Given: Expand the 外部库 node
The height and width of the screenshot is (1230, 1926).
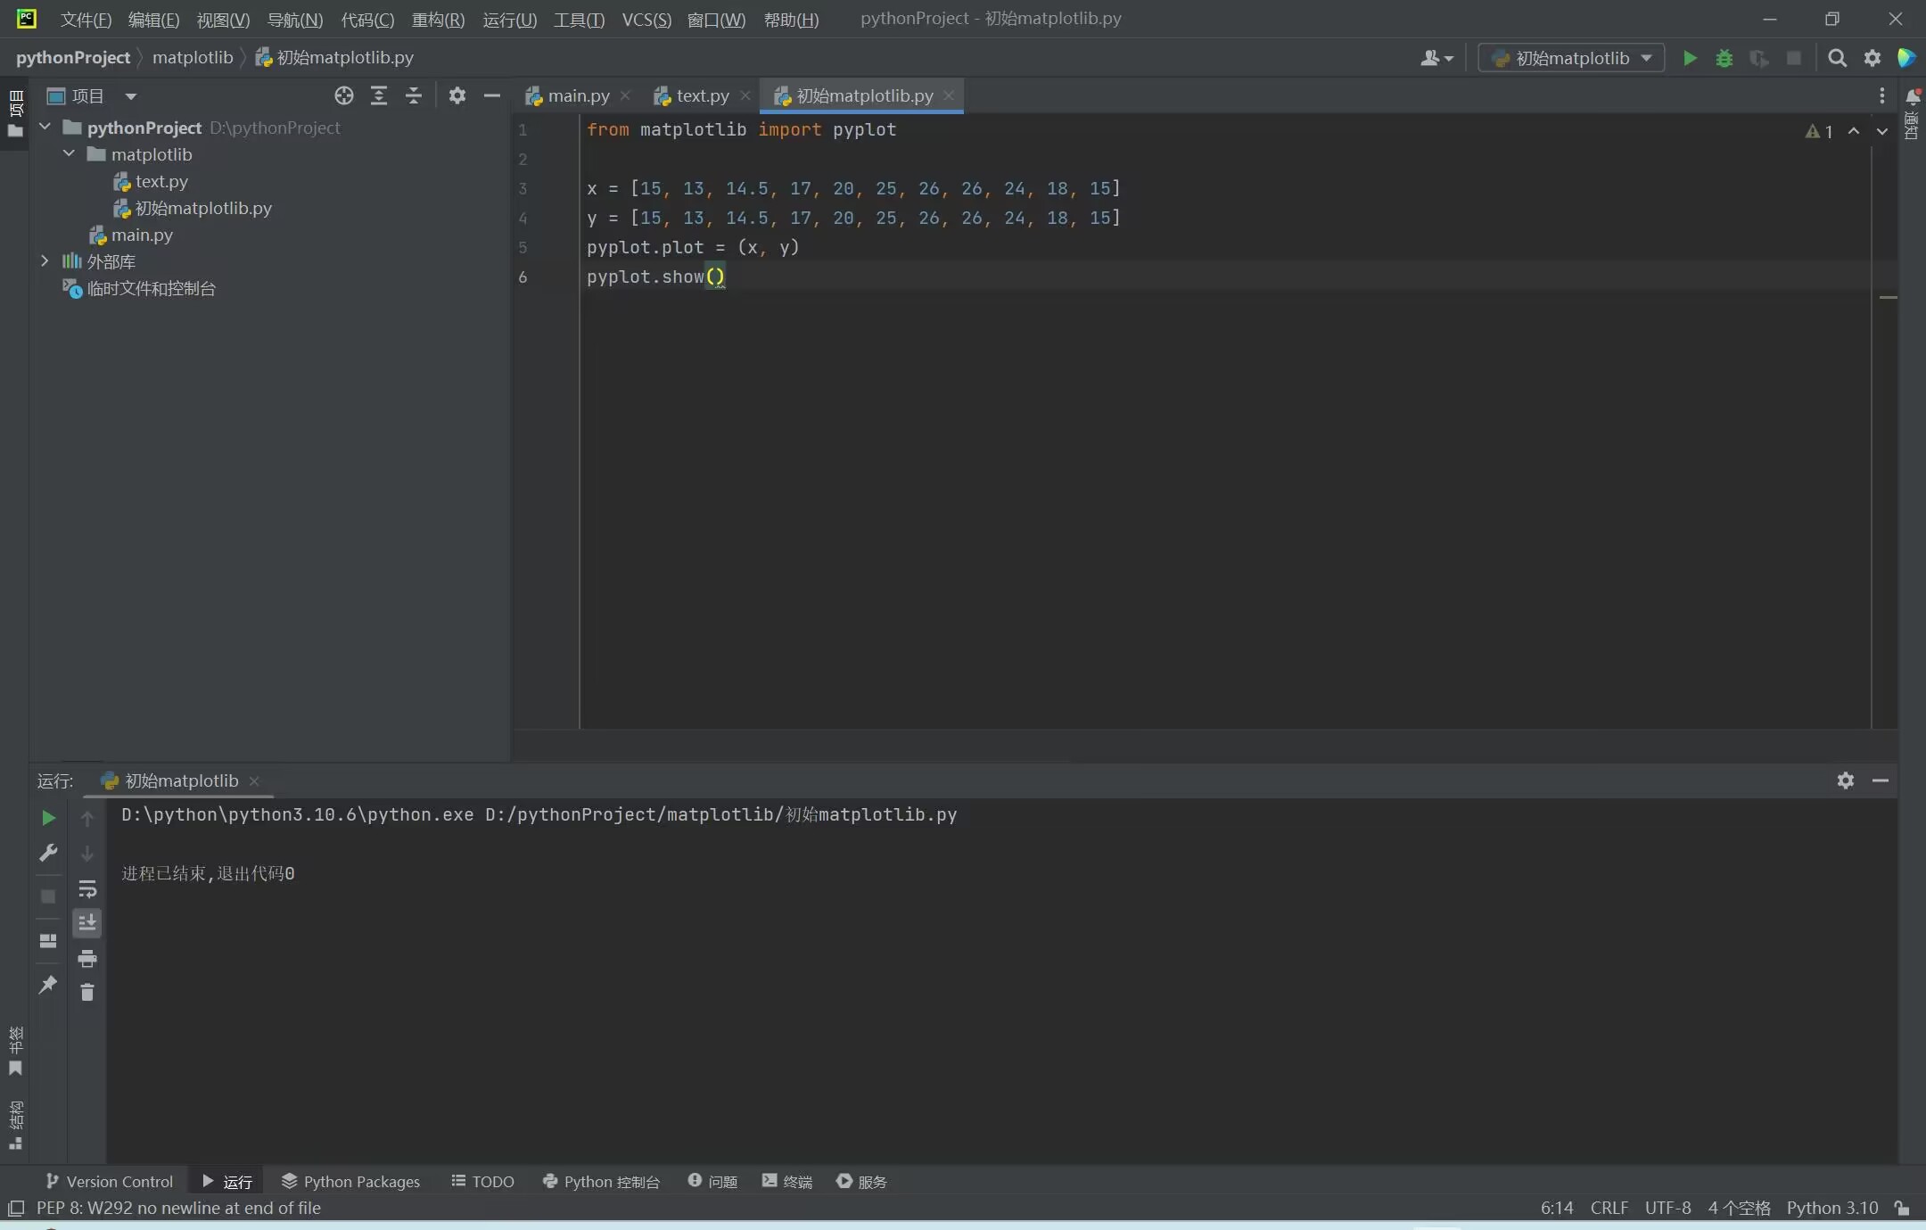Looking at the screenshot, I should click(x=45, y=261).
